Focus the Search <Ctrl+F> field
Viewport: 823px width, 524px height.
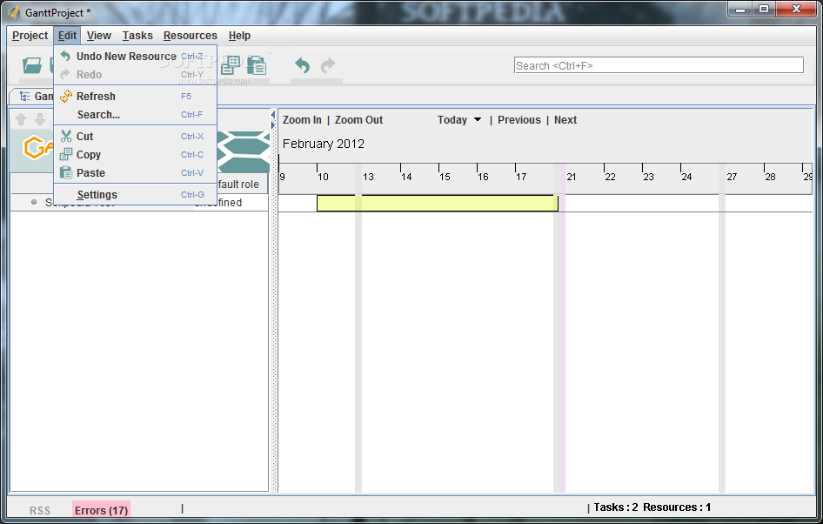[x=659, y=65]
